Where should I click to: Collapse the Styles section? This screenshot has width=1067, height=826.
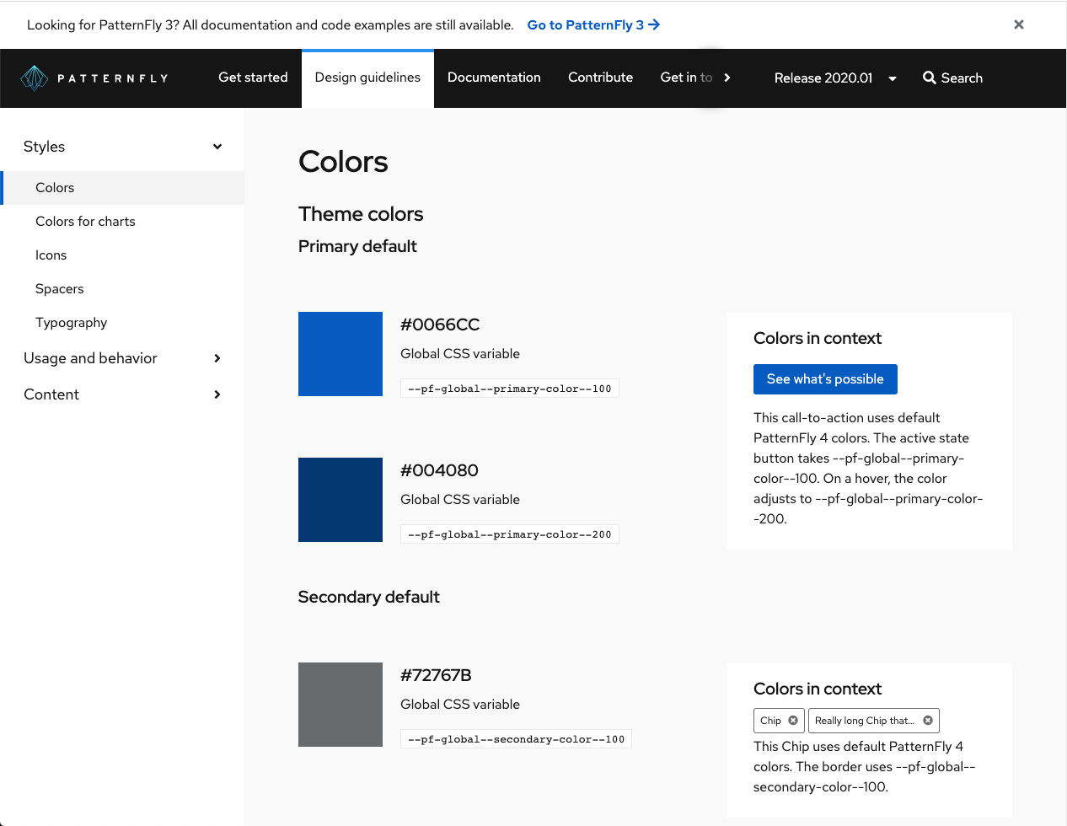pyautogui.click(x=122, y=147)
